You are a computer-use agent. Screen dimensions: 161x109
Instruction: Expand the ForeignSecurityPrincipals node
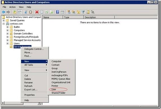(8, 37)
